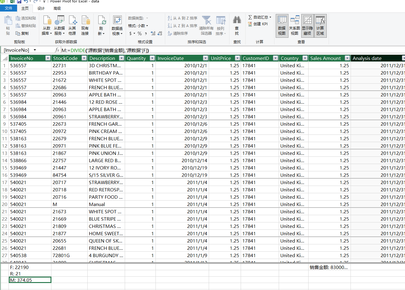This screenshot has width=405, height=290.
Task: Click 追加粘贴 append paste
Action: (26, 18)
